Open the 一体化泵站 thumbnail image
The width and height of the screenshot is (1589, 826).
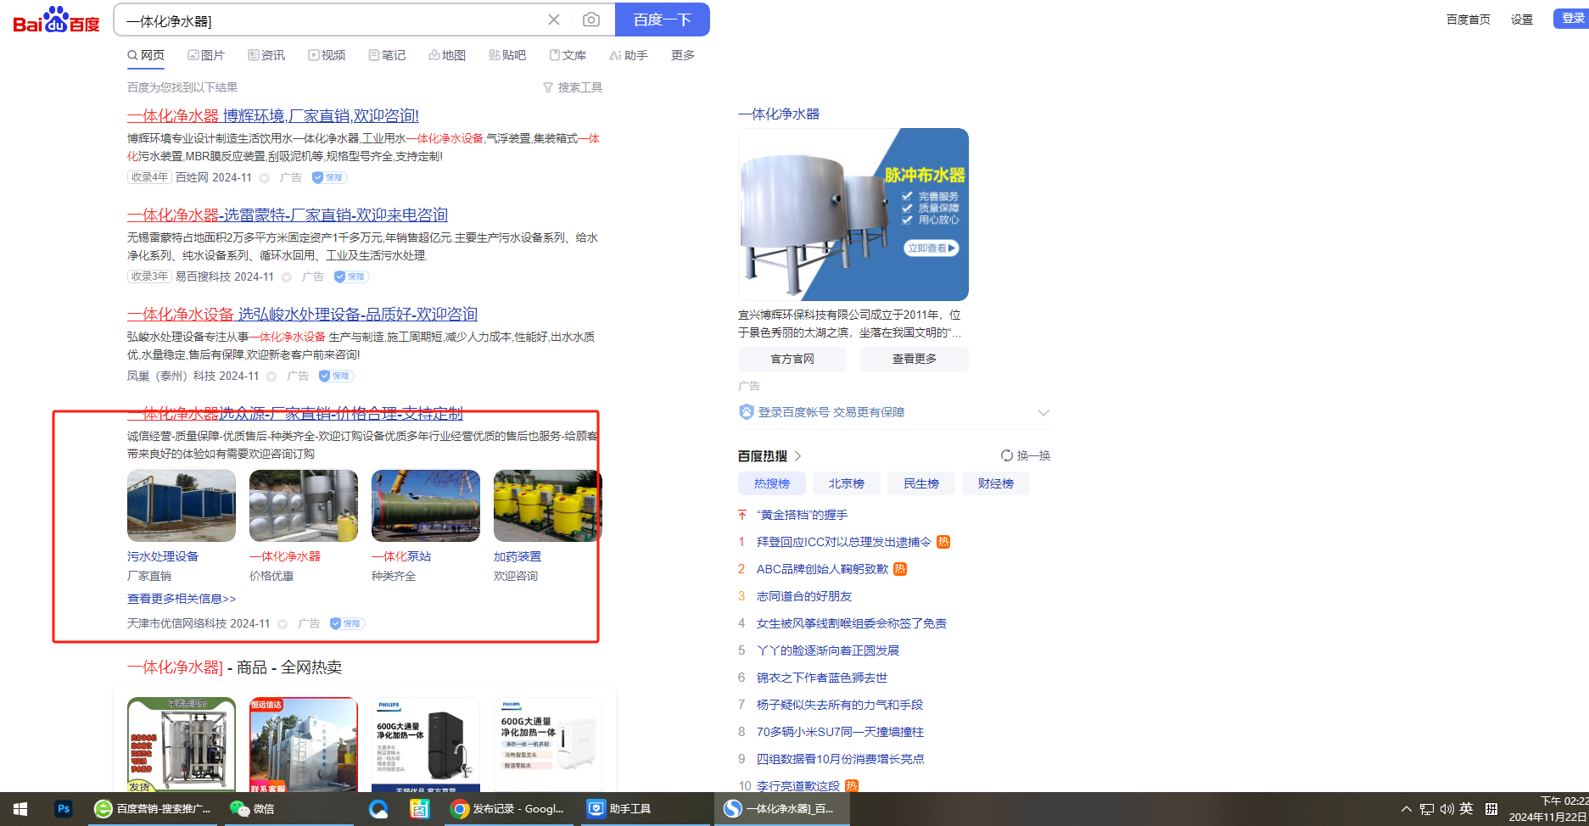point(426,505)
